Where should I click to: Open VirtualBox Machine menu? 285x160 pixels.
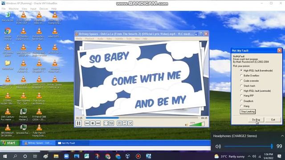[14, 9]
